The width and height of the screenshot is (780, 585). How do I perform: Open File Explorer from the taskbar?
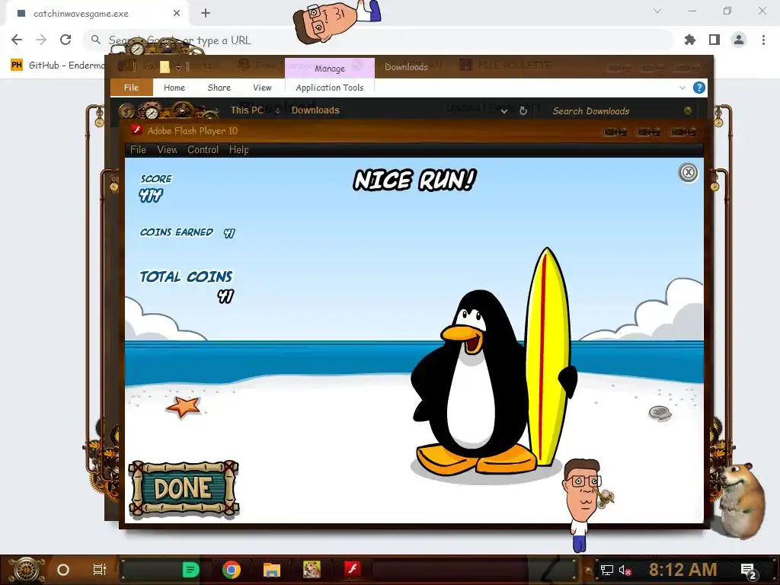pyautogui.click(x=272, y=570)
